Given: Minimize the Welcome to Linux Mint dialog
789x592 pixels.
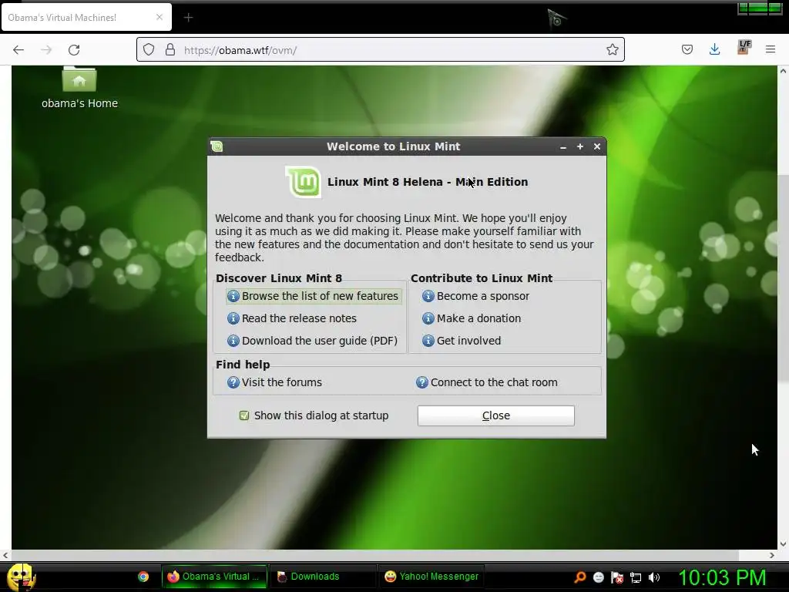Looking at the screenshot, I should [x=563, y=146].
